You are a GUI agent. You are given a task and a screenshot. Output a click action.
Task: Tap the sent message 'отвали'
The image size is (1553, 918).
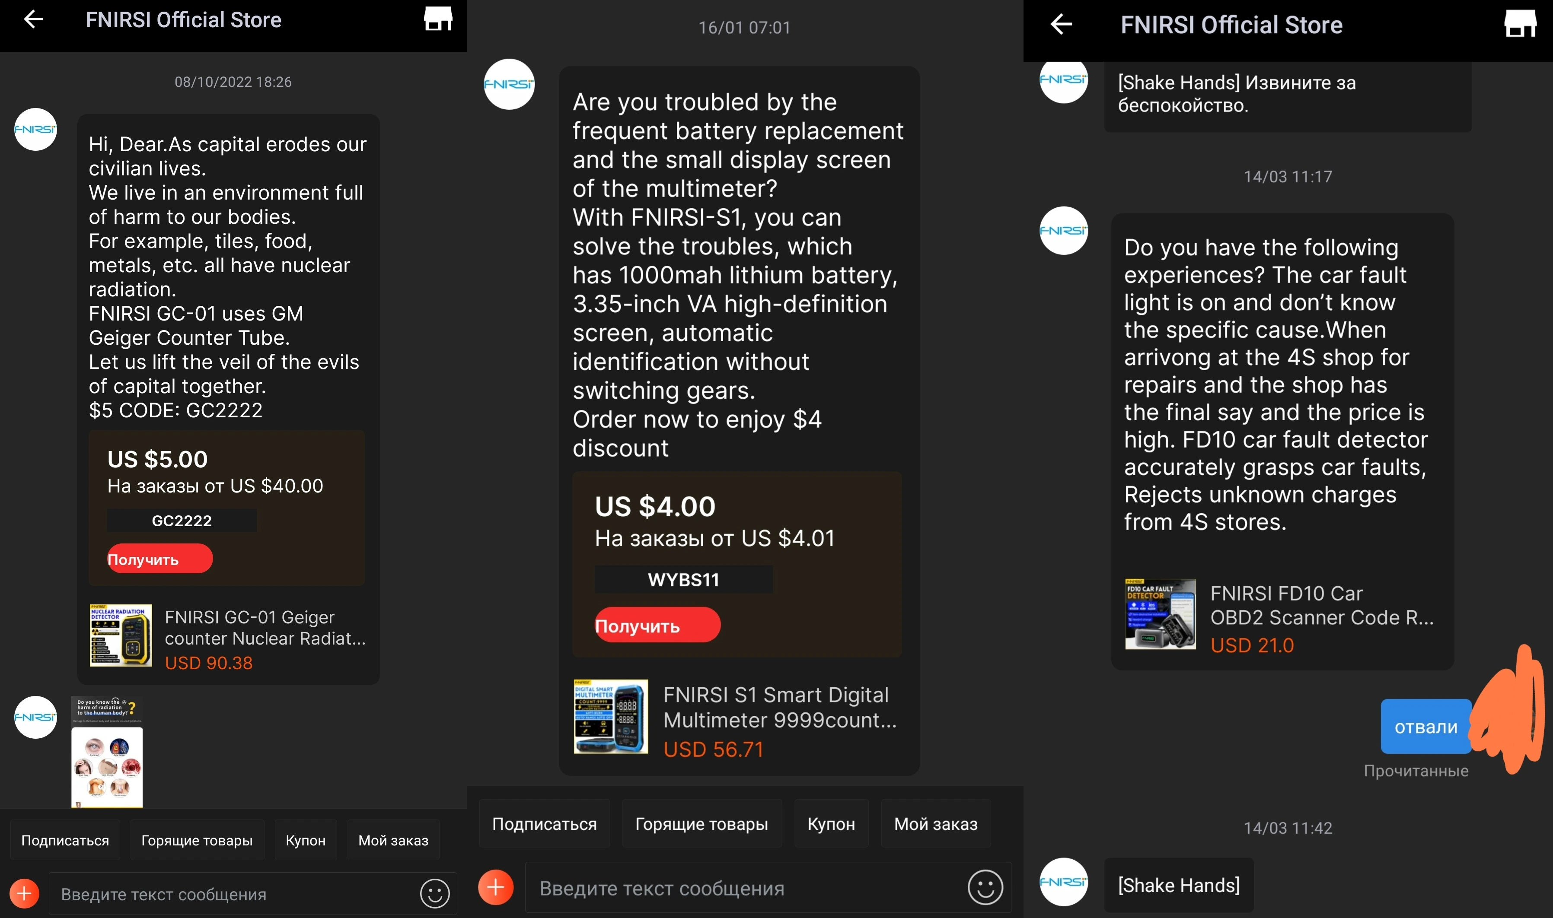click(1425, 726)
